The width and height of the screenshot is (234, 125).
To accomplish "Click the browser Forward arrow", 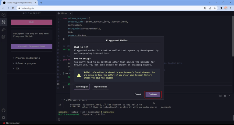I will [8, 8].
